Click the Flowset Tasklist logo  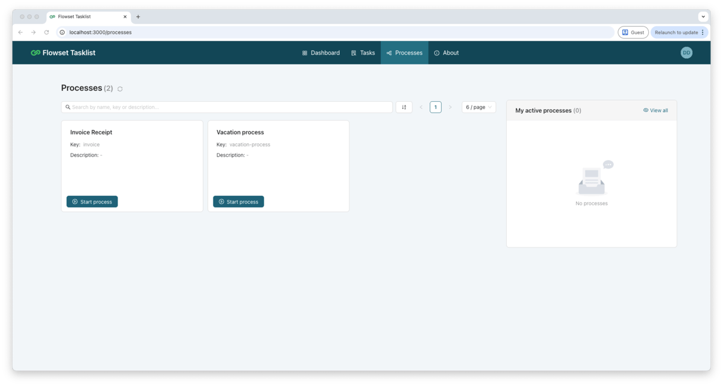(63, 53)
